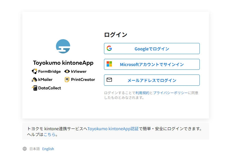Viewport: 235px width, 166px height.
Task: Click the Toyokumo kintoneApp title text
Action: click(x=63, y=63)
